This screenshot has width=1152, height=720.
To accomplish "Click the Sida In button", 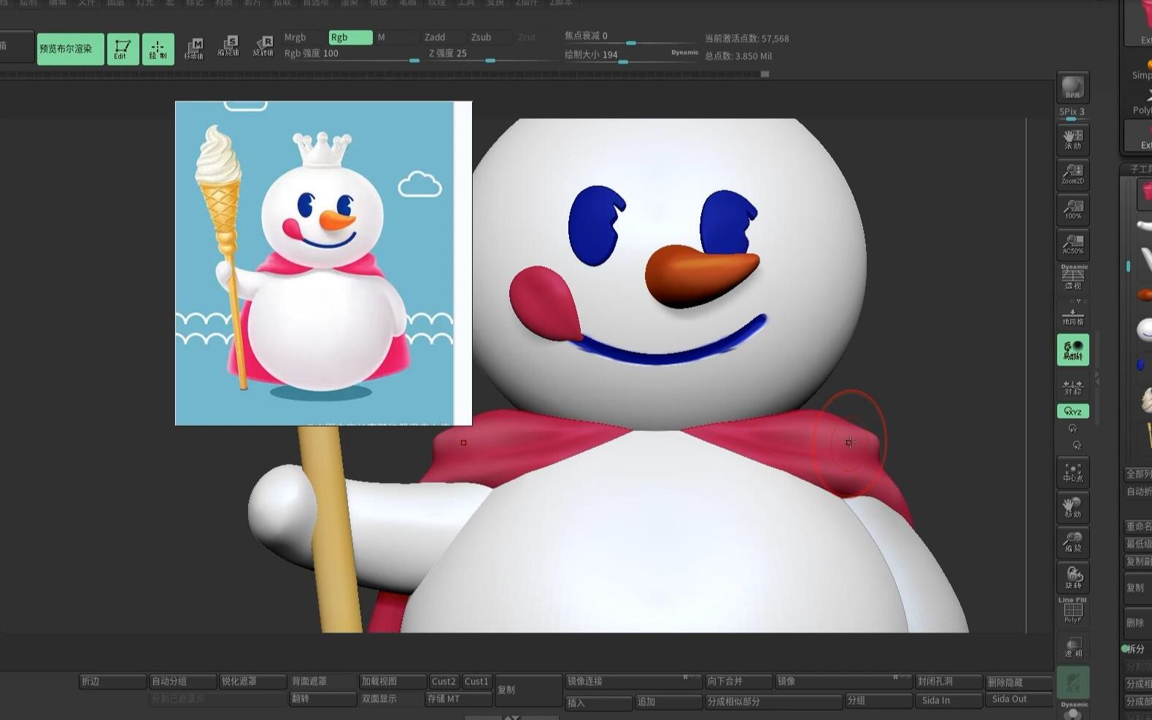I will [x=948, y=700].
